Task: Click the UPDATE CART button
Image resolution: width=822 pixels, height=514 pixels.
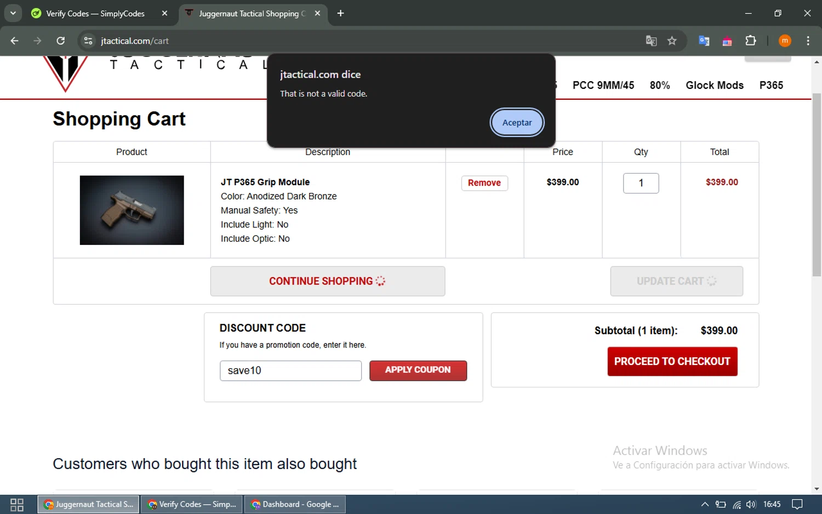Action: point(676,281)
